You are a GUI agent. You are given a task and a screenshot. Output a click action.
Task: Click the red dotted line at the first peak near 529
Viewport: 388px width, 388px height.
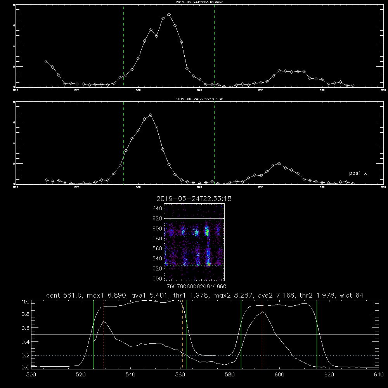coord(104,334)
